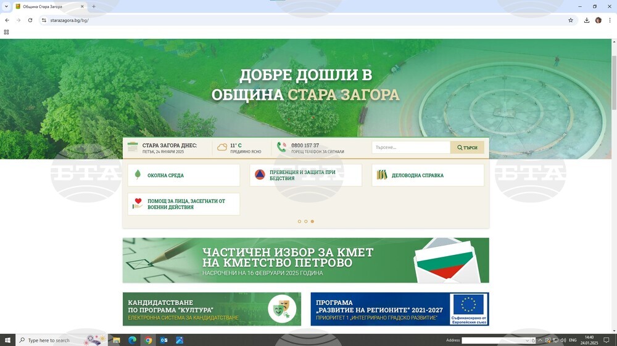Click the Търсене search input field

tap(411, 148)
